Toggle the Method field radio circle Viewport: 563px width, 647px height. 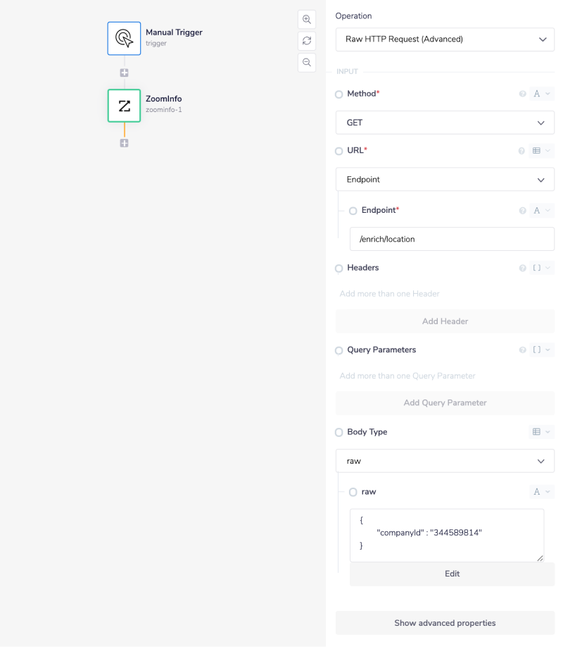(x=339, y=94)
